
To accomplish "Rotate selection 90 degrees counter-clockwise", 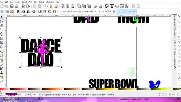I will pyautogui.click(x=18, y=12).
